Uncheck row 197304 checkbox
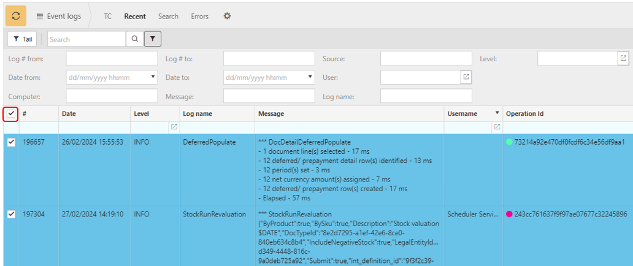 click(11, 215)
